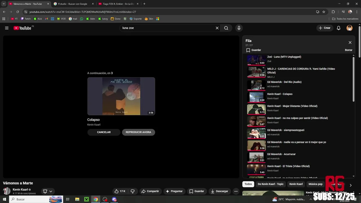Open the YouTube hamburger guide menu
The image size is (361, 203).
click(x=7, y=28)
